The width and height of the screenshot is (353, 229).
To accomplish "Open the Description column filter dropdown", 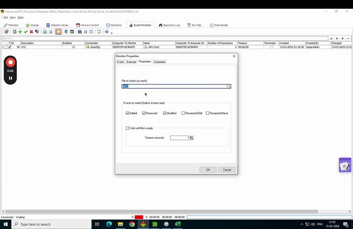I will (60, 43).
